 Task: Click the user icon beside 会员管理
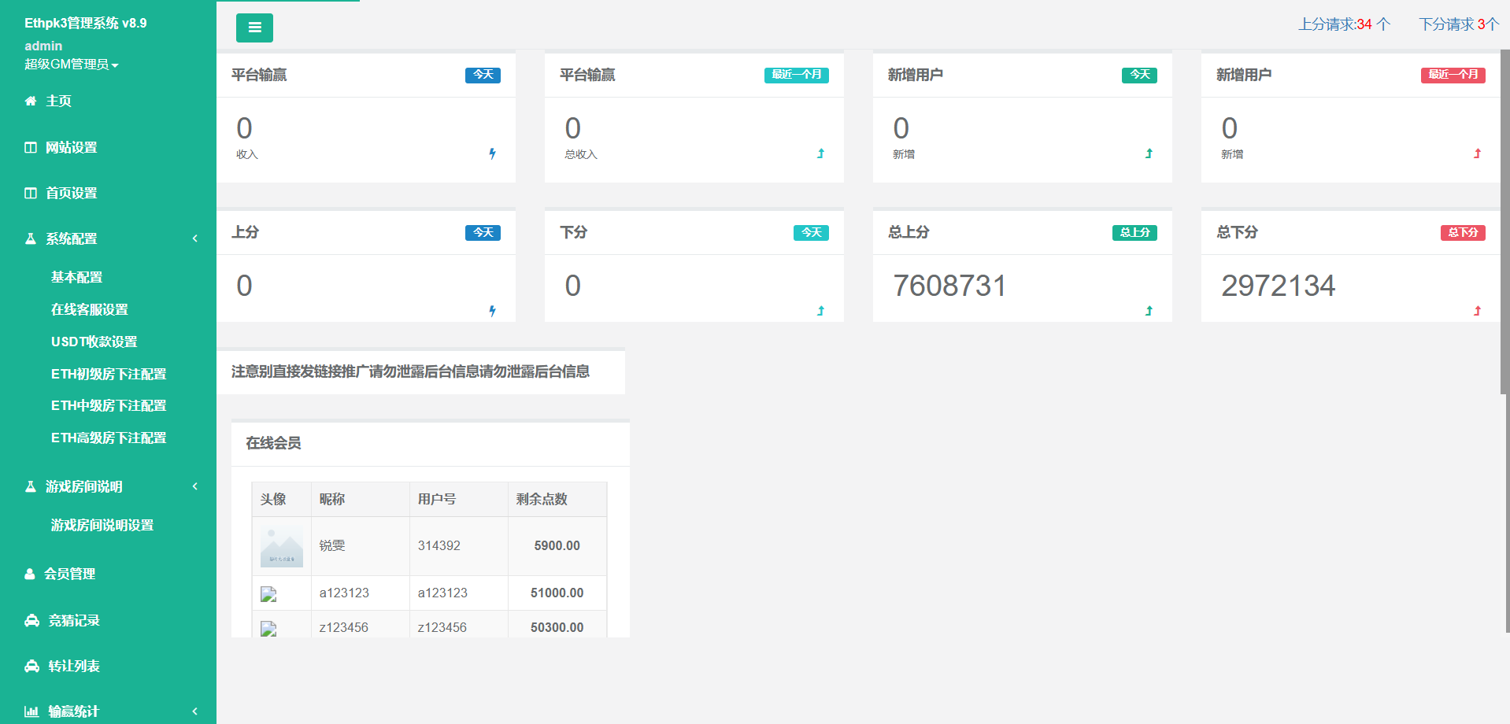30,574
